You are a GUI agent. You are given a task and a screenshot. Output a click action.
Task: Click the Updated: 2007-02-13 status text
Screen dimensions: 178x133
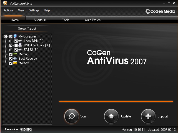point(162,129)
